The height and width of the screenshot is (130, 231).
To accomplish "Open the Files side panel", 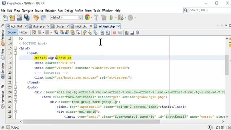I will (x=3, y=54).
